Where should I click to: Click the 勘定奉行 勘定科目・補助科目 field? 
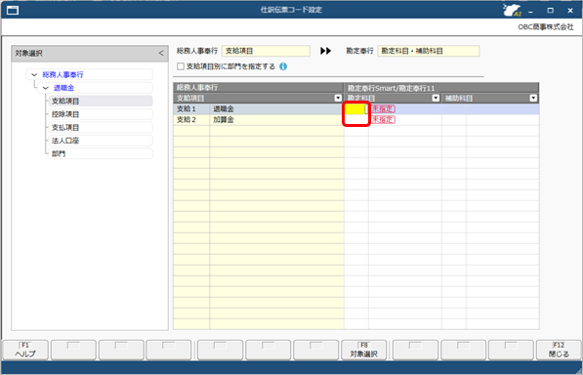click(429, 51)
